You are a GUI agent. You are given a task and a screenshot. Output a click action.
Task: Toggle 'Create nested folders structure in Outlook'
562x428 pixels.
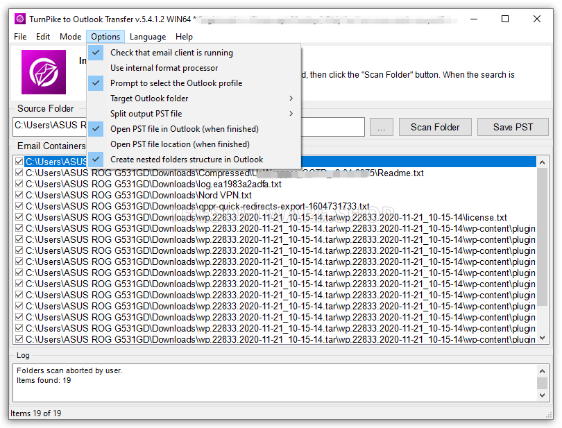(187, 160)
